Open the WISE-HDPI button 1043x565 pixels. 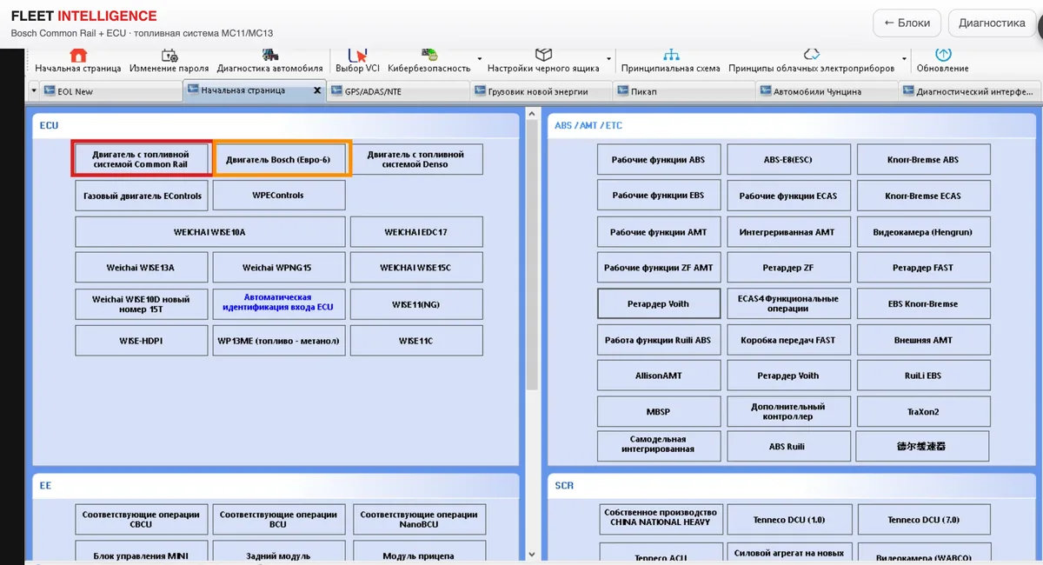[x=143, y=341]
